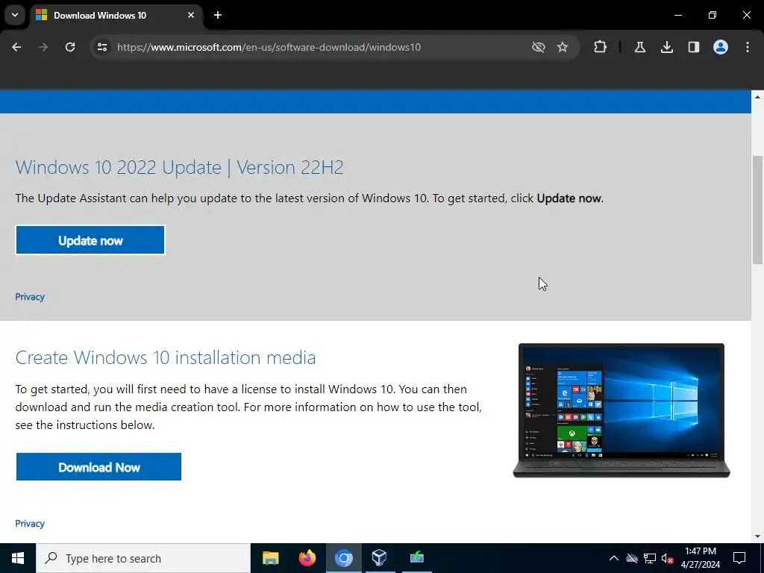Open Firefox from the taskbar
Viewport: 764px width, 573px height.
[x=307, y=558]
